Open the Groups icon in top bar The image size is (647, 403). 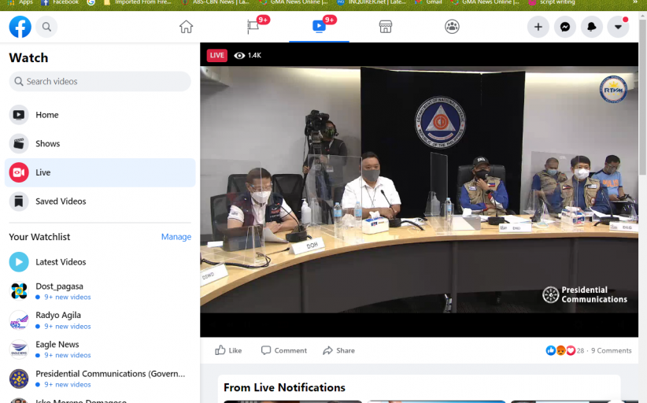[452, 27]
